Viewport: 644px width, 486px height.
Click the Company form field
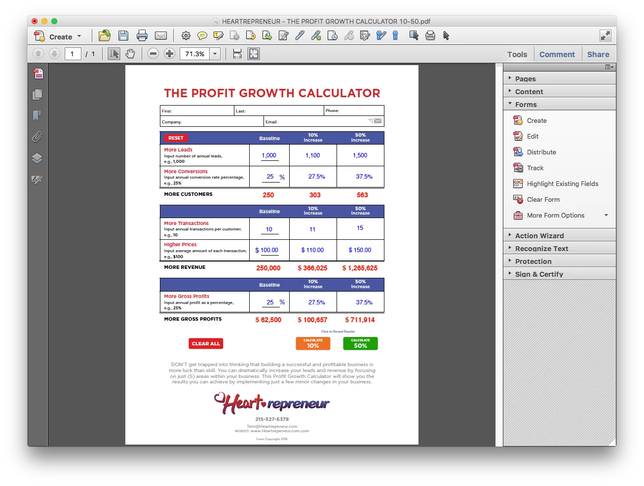click(x=212, y=121)
